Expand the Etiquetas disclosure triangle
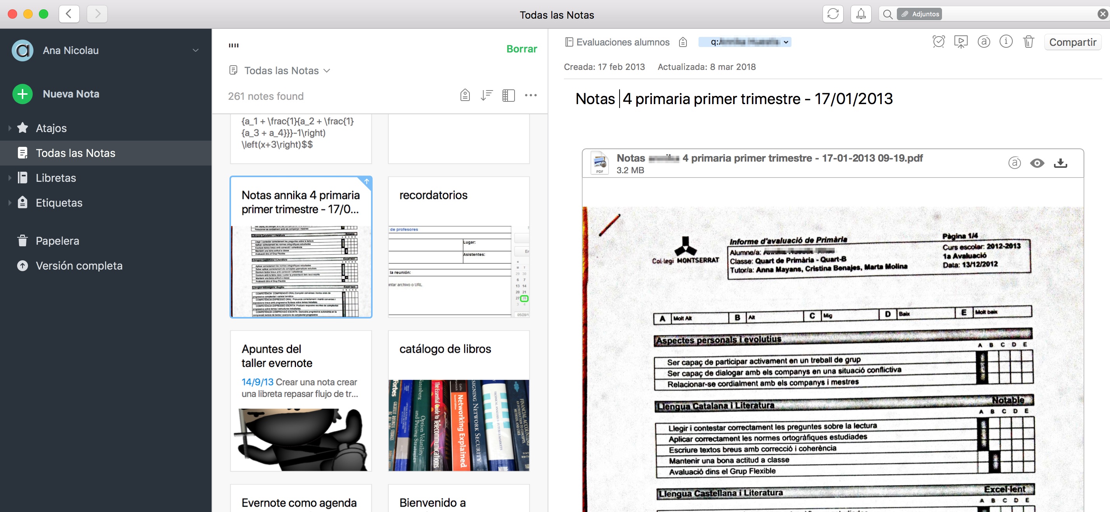Screen dimensions: 1110x512 [9, 203]
